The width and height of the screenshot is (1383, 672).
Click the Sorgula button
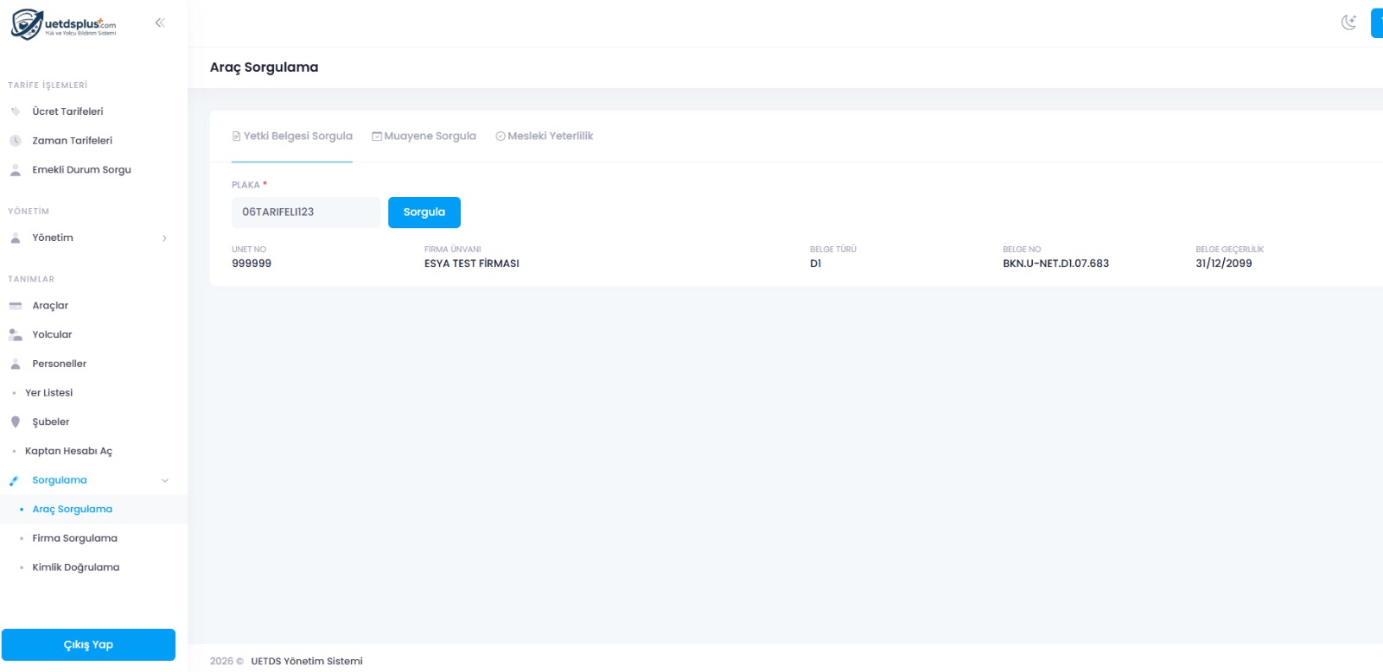[424, 212]
